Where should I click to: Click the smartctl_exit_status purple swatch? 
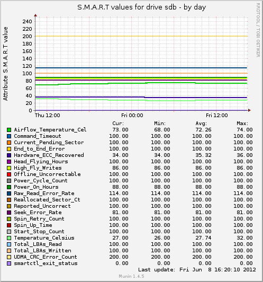(9, 263)
